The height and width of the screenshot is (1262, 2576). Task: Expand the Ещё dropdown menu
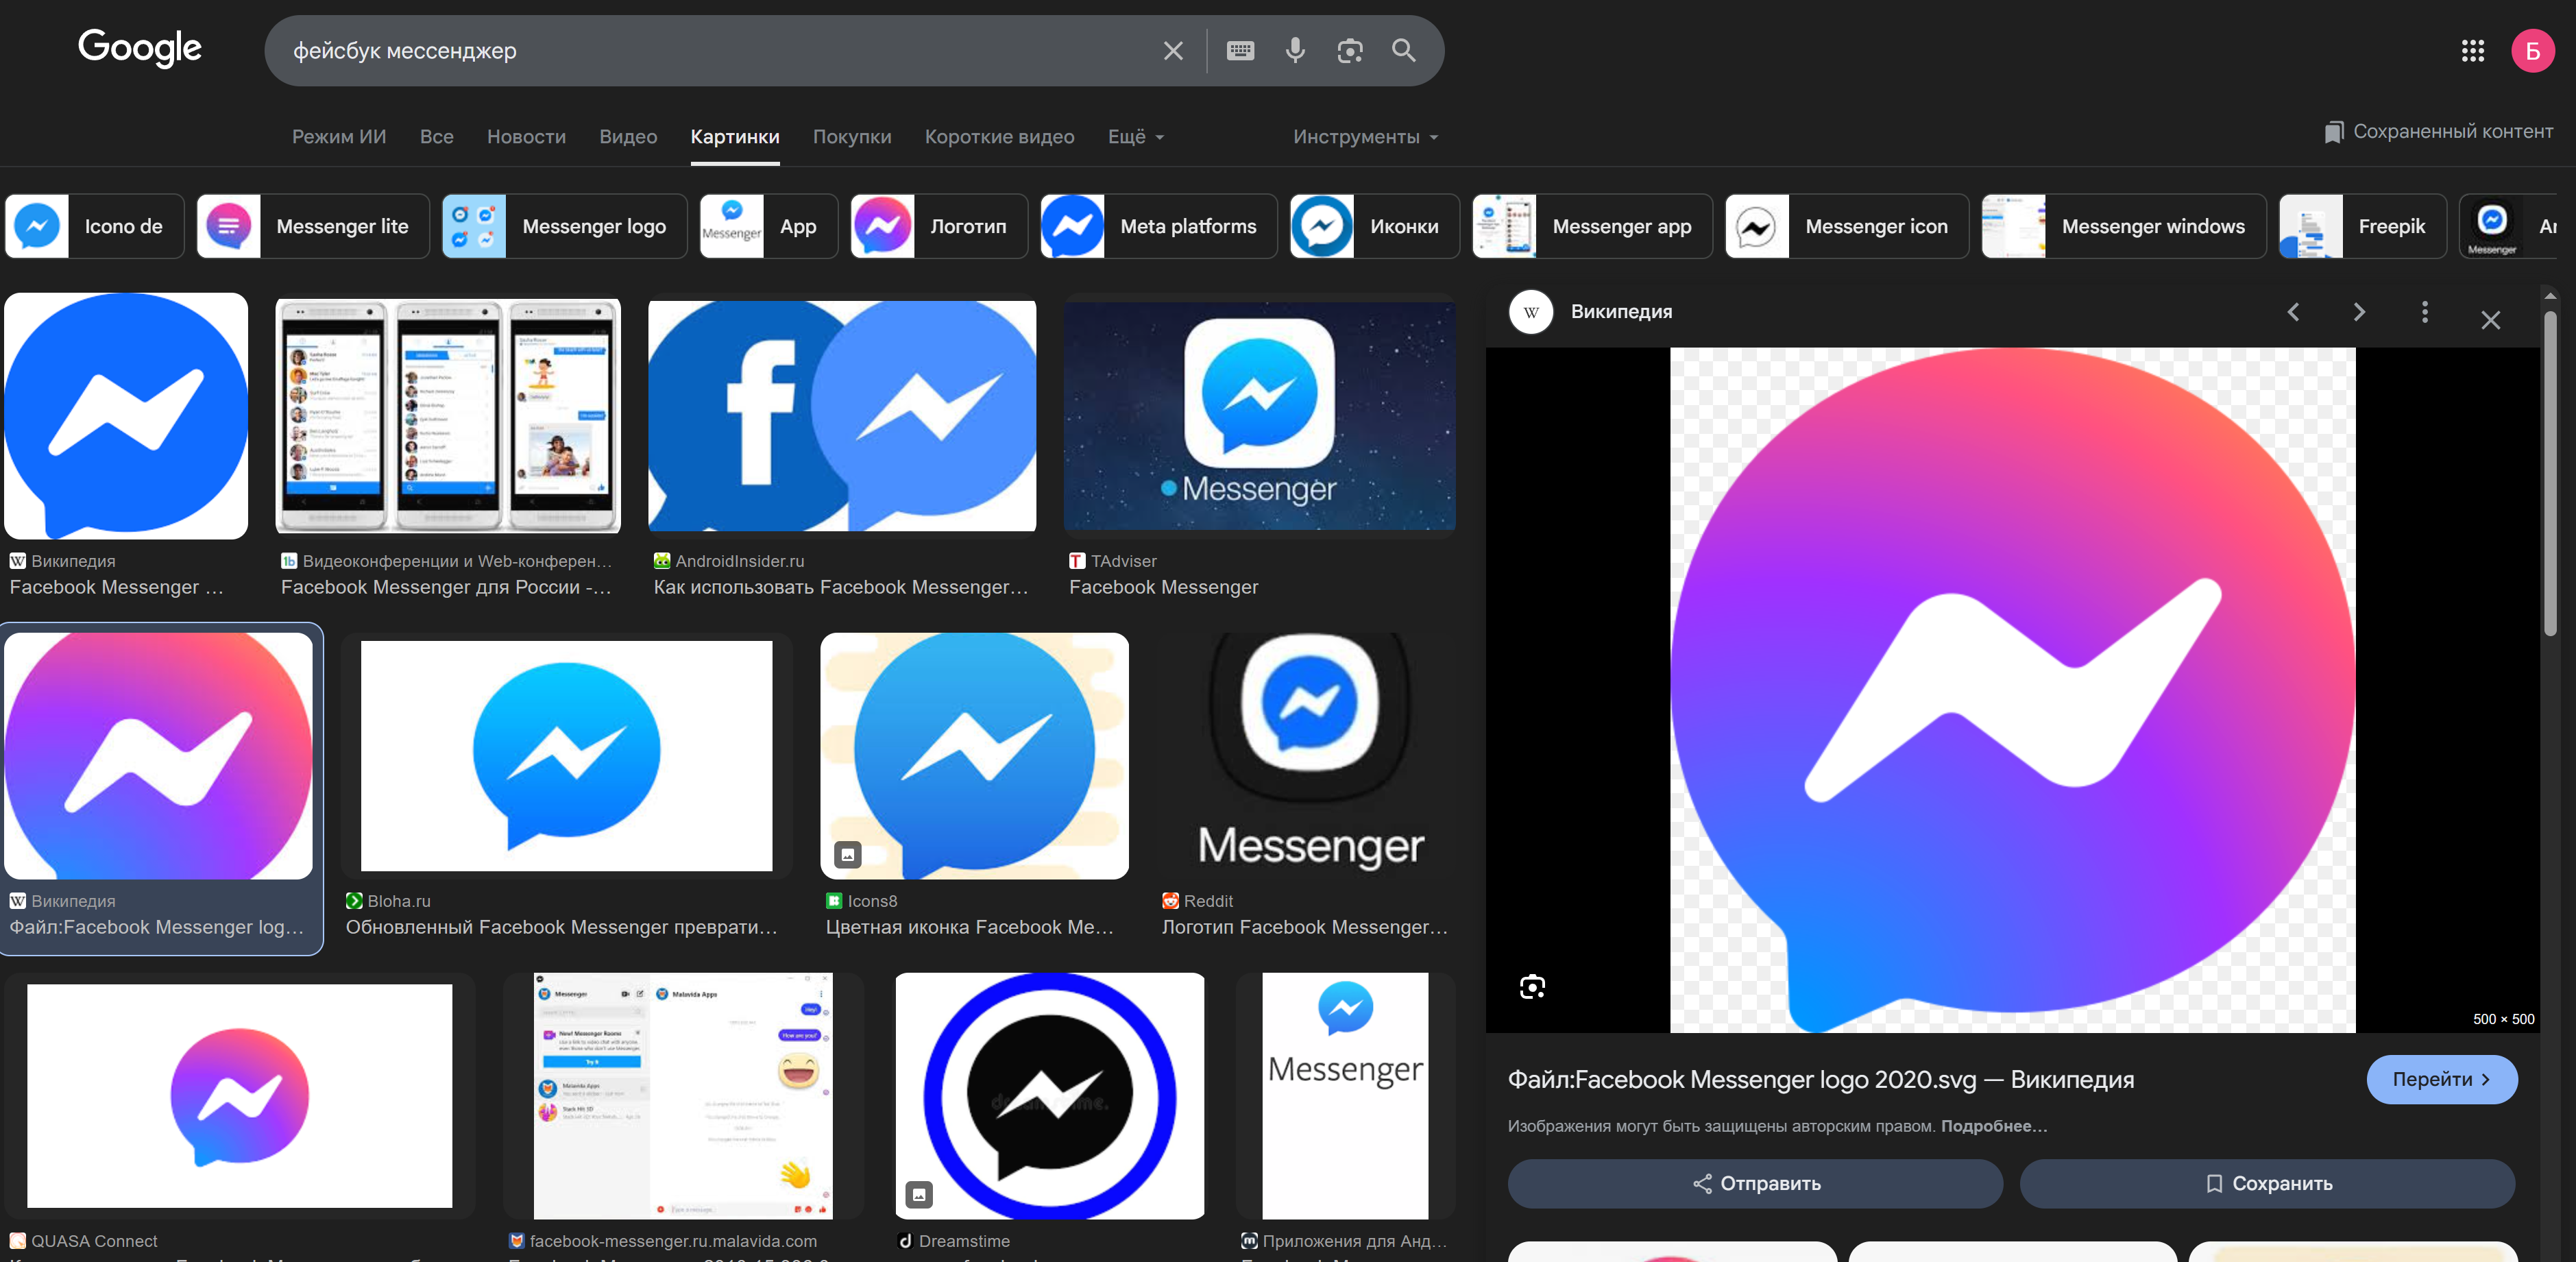coord(1136,137)
